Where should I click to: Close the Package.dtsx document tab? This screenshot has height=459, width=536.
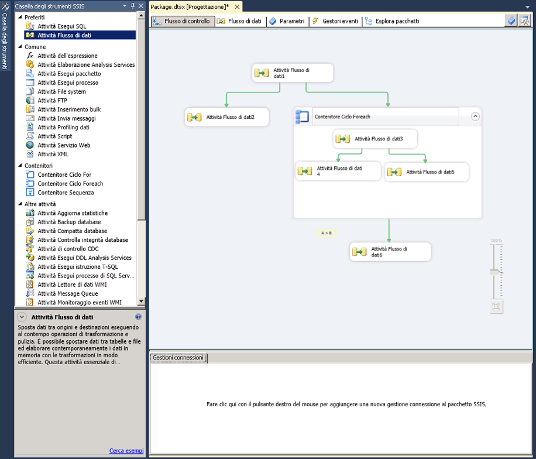pyautogui.click(x=237, y=7)
